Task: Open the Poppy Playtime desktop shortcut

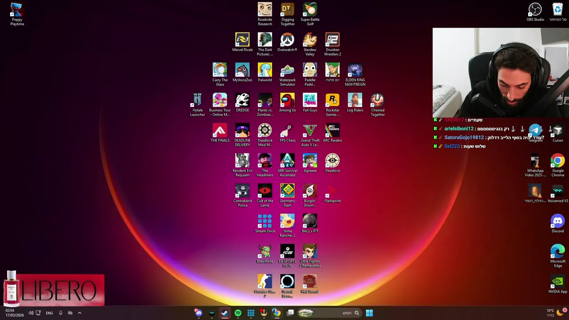Action: [17, 14]
